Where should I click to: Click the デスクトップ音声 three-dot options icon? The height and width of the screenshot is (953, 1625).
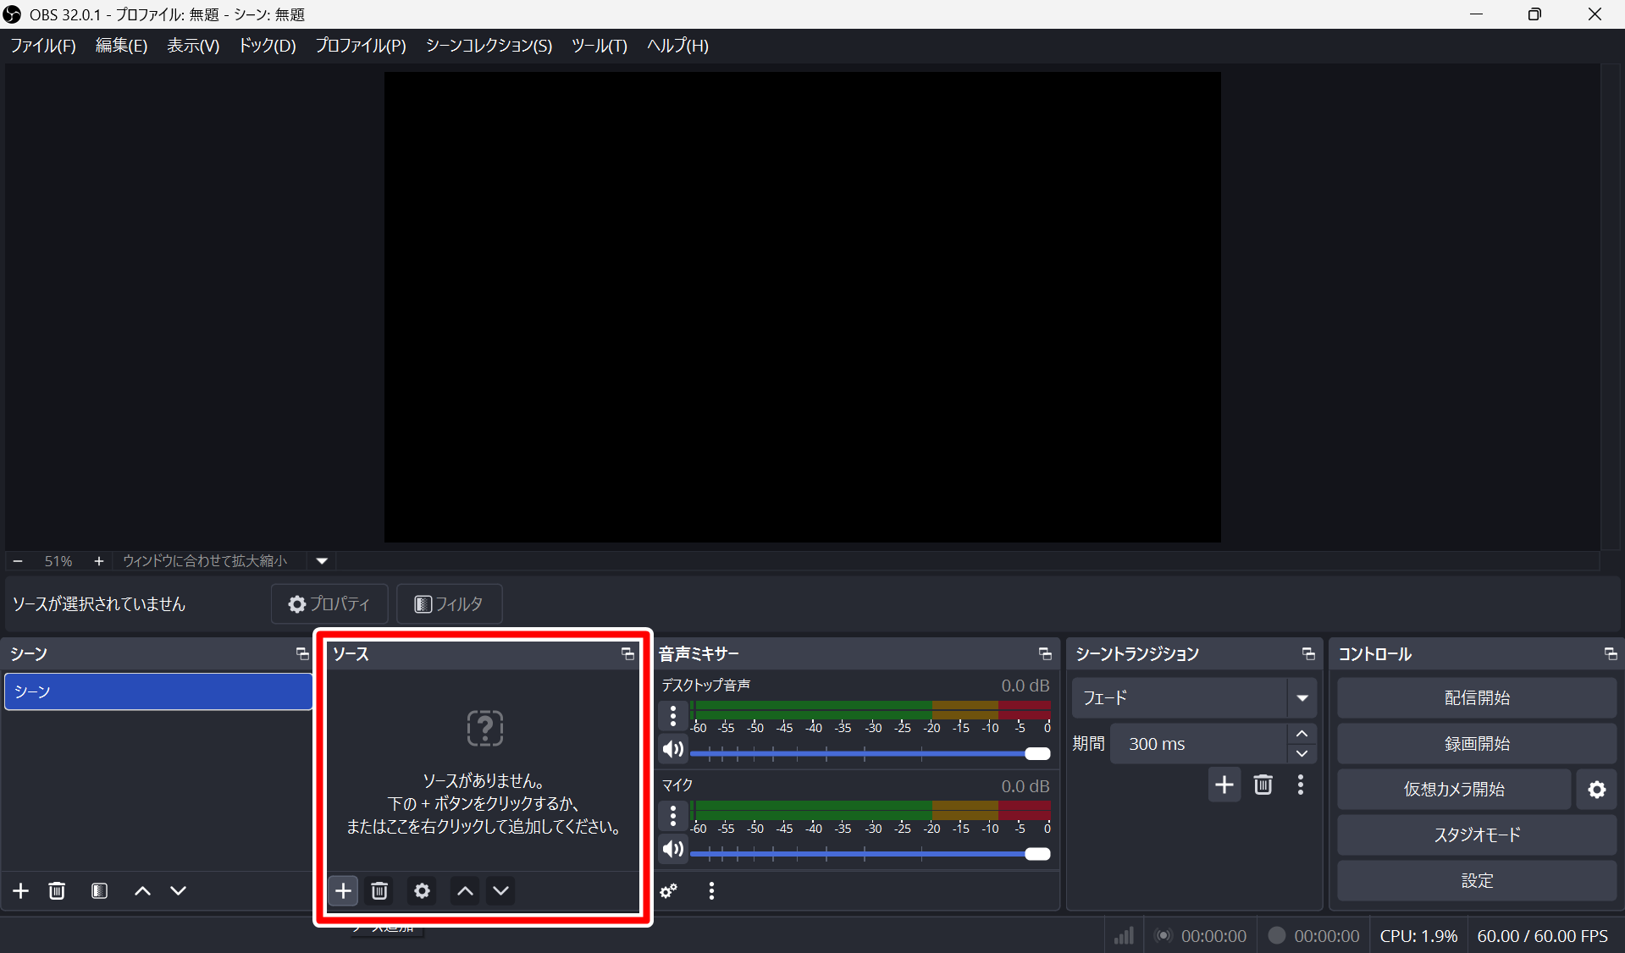point(673,716)
